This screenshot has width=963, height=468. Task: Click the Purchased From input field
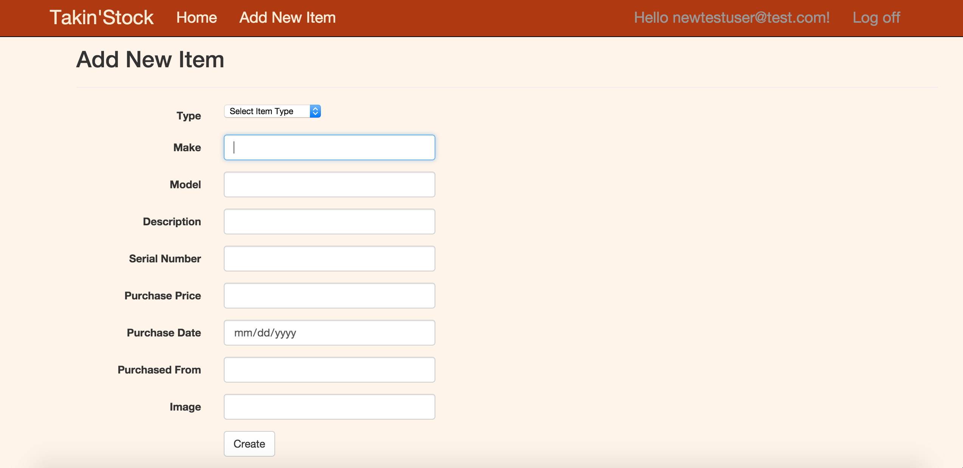coord(330,370)
